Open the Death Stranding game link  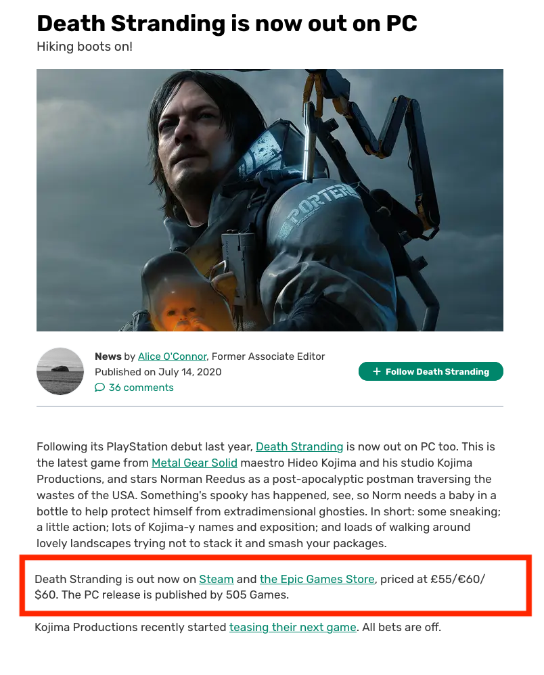point(299,447)
